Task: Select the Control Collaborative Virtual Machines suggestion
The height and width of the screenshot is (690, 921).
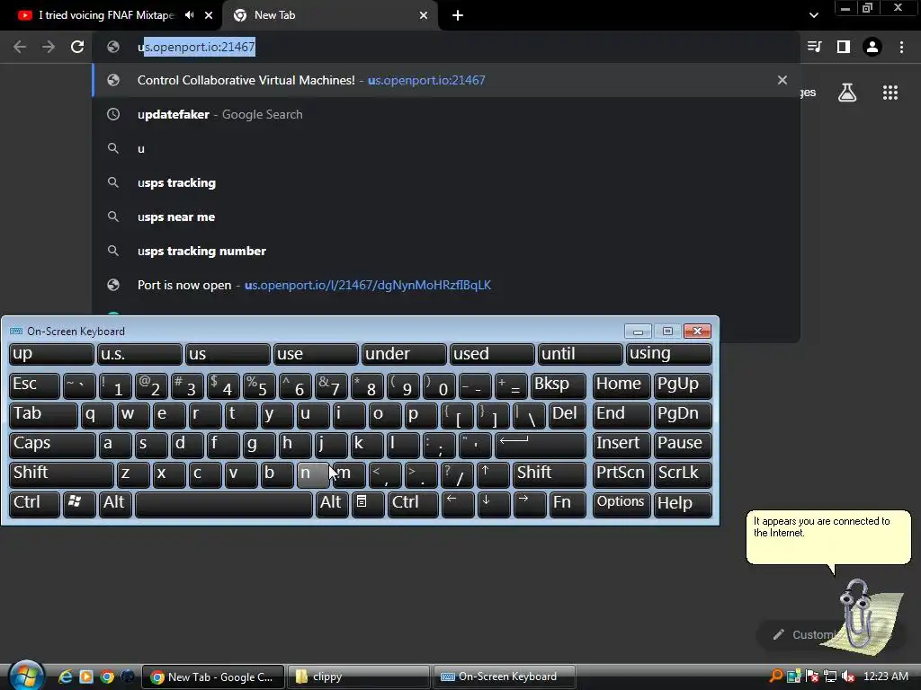Action: click(446, 80)
